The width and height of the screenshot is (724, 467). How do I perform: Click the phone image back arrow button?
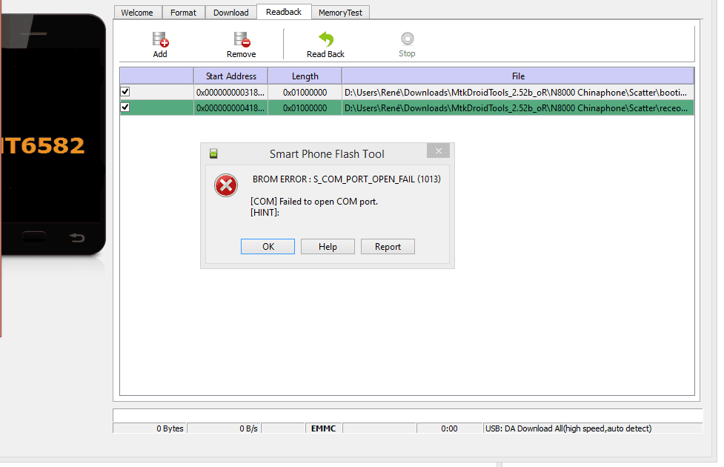(77, 237)
